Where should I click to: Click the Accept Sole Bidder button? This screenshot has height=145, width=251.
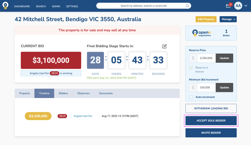pos(211,121)
